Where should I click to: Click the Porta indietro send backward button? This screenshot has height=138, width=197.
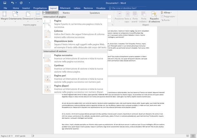tap(143, 17)
